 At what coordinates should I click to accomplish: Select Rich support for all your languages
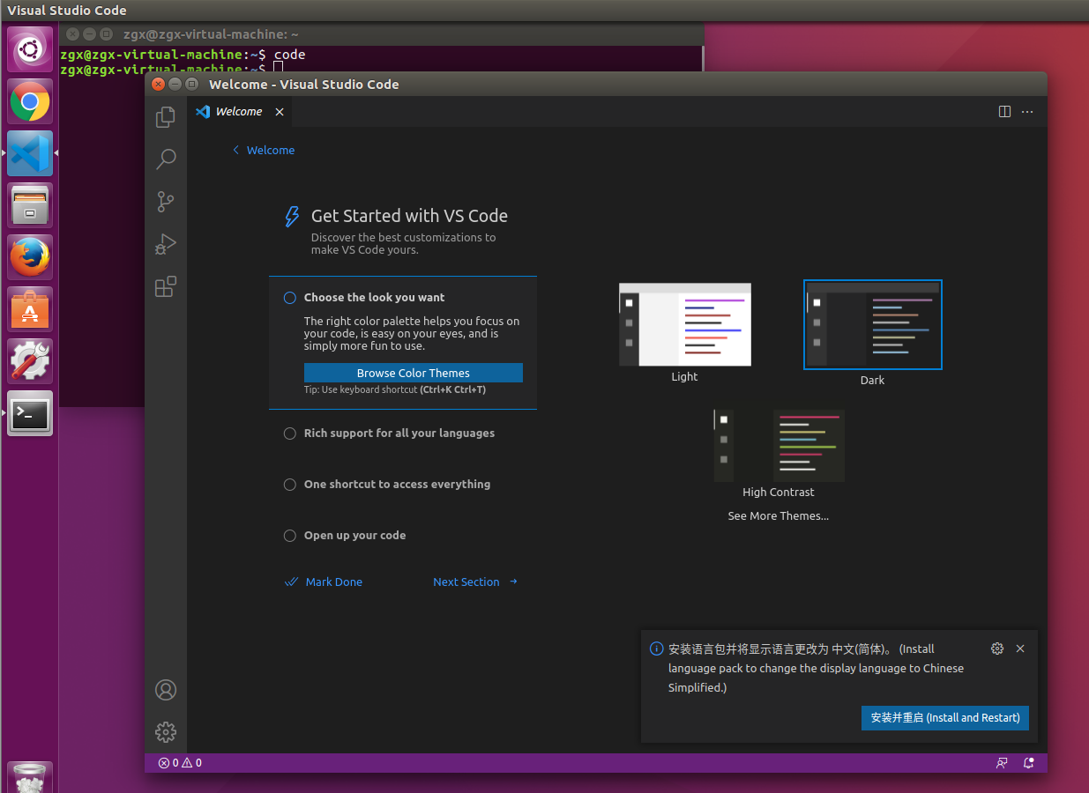pos(399,434)
